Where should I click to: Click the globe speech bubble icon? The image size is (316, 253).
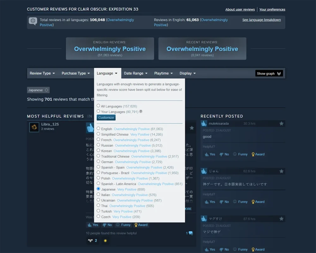(33, 21)
